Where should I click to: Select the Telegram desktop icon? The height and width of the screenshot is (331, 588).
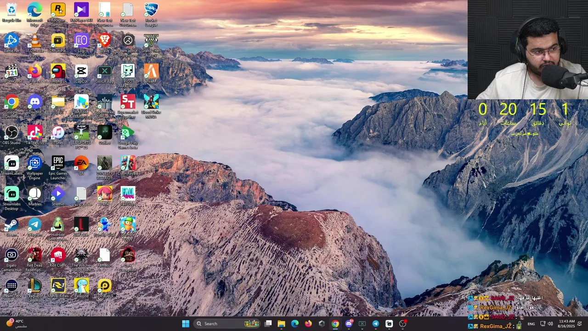[x=34, y=227]
